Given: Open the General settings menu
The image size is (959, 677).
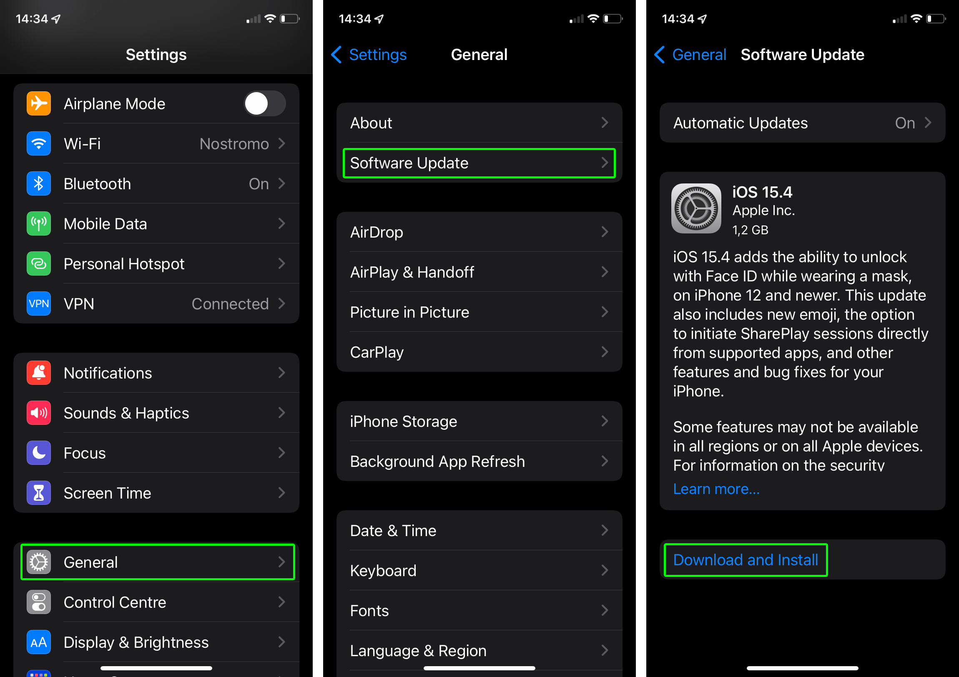Looking at the screenshot, I should pos(156,563).
